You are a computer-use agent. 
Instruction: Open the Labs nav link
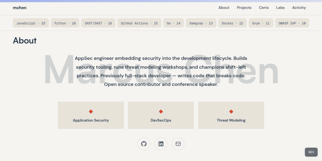[x=280, y=8]
